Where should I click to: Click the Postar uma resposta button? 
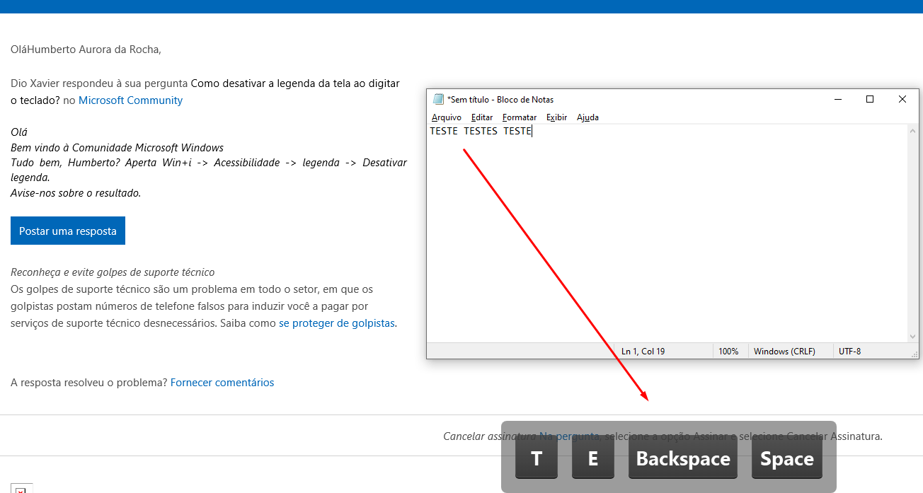pos(68,231)
